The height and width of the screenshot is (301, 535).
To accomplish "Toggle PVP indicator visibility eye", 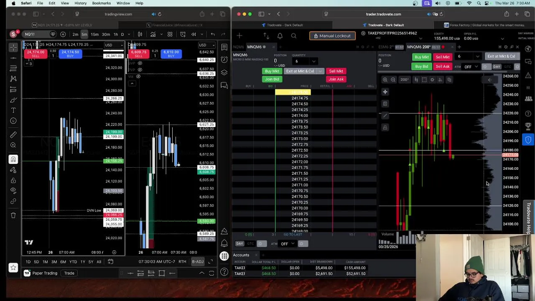I will (x=140, y=69).
